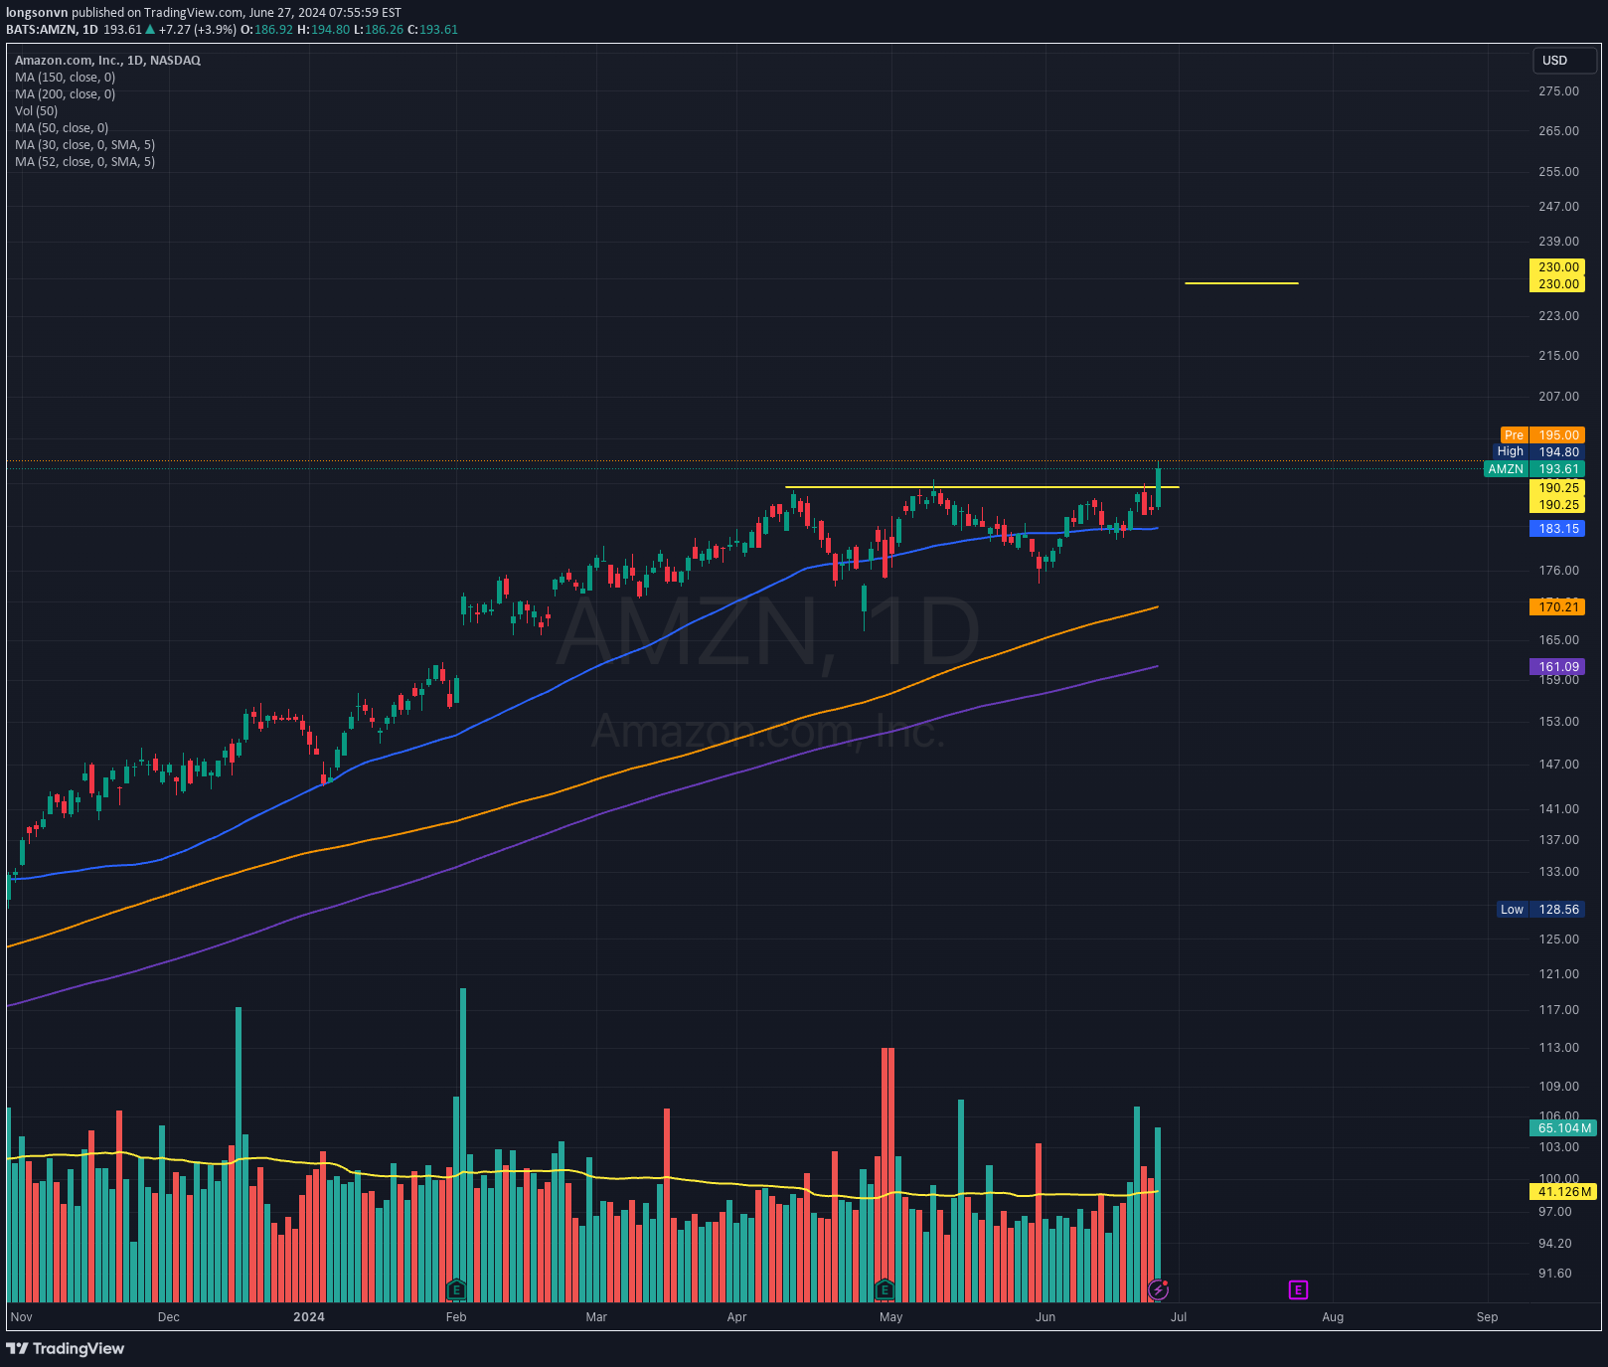Click the 91.60 price scale value
1608x1367 pixels.
[x=1555, y=1274]
